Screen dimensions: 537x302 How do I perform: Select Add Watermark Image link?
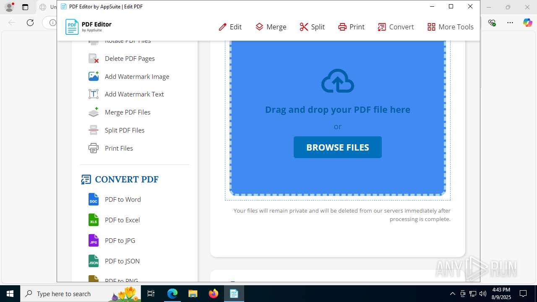point(137,76)
